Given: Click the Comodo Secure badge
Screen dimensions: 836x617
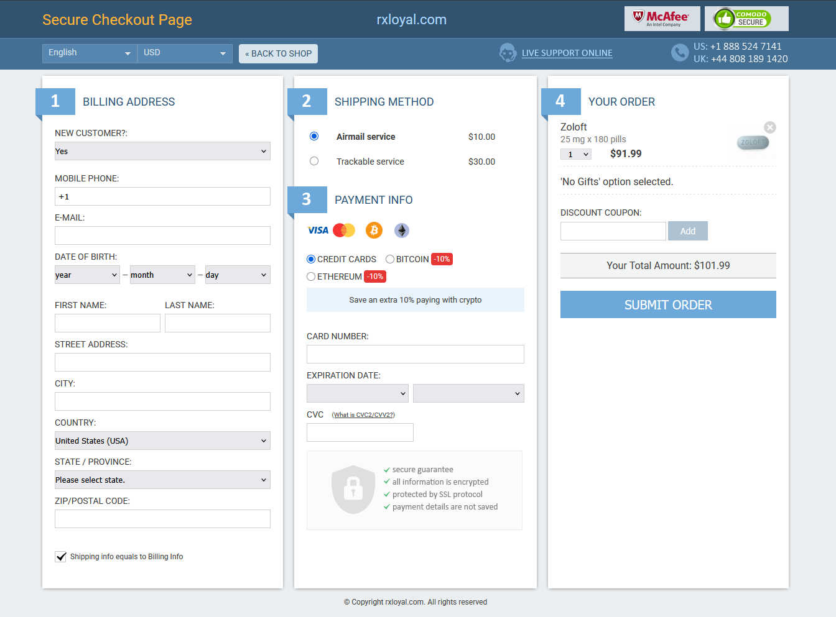Looking at the screenshot, I should (x=746, y=19).
